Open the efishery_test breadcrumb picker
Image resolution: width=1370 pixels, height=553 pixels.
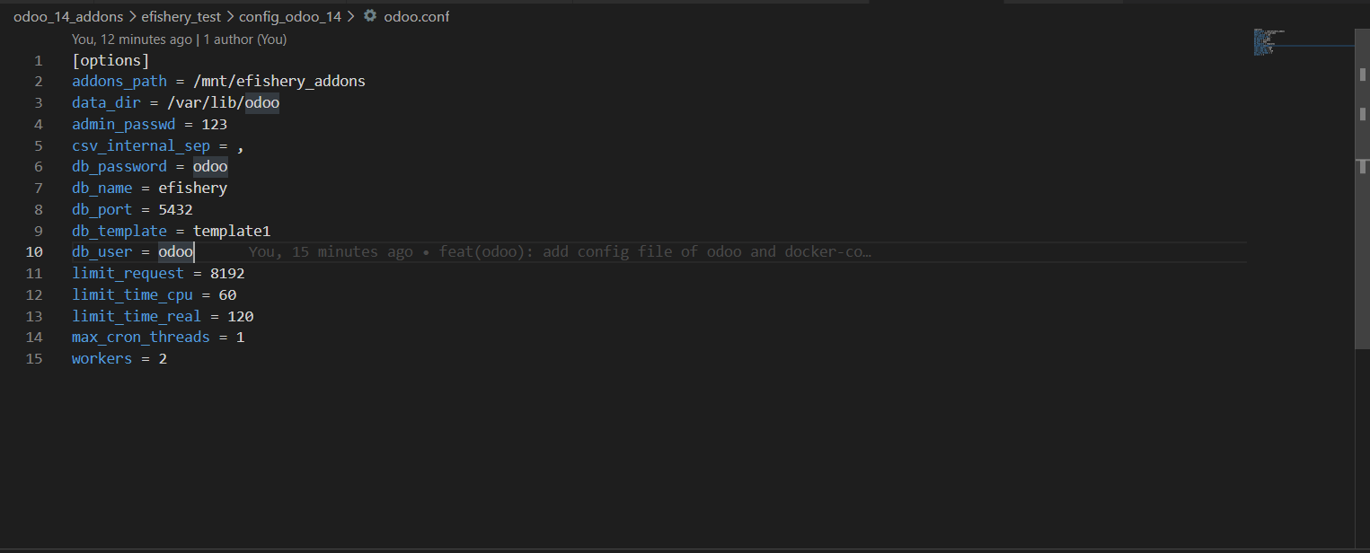click(181, 15)
